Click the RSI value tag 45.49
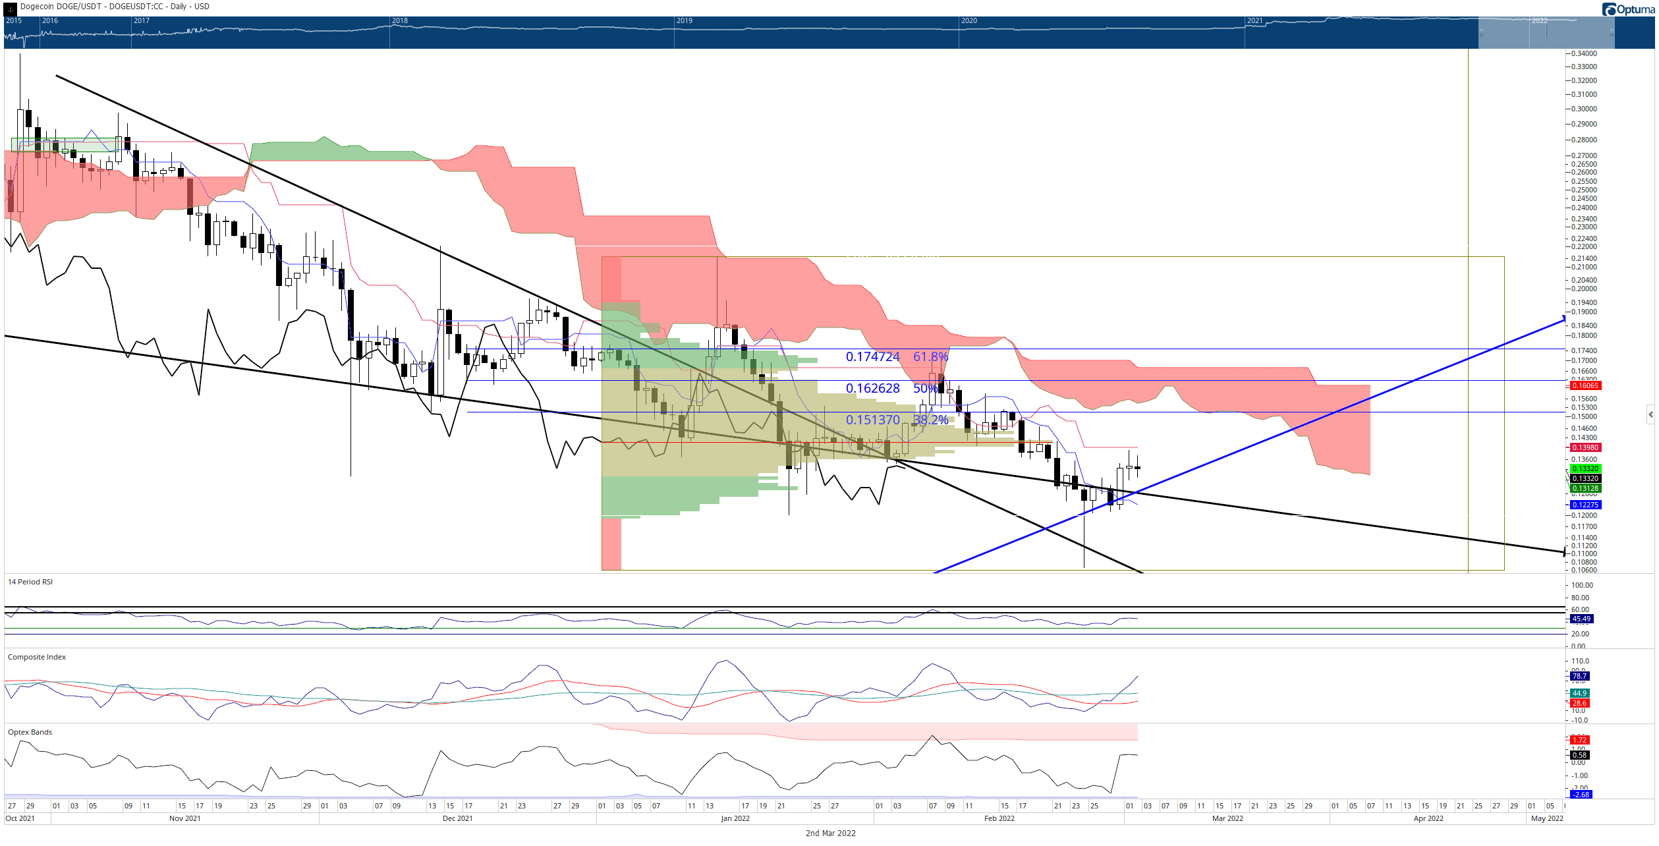1659x846 pixels. [x=1581, y=619]
